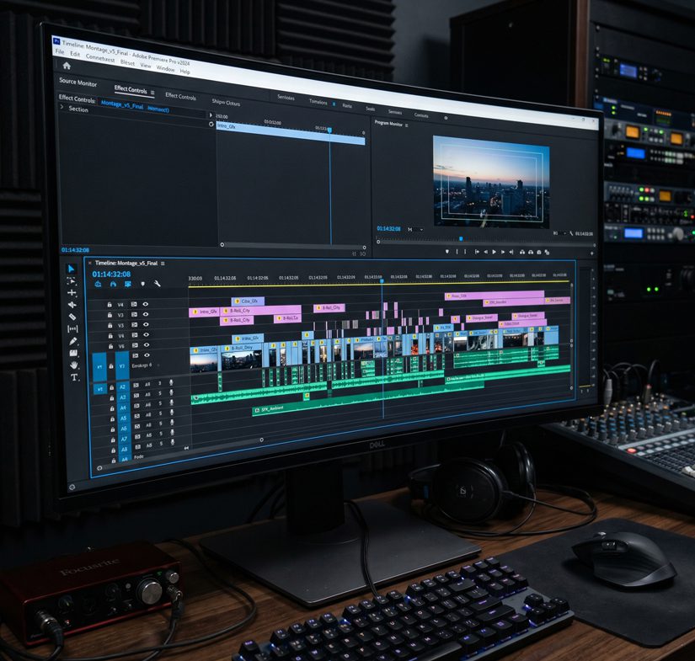The image size is (695, 661).
Task: Click the Extract button in Program Monitor
Action: (531, 252)
